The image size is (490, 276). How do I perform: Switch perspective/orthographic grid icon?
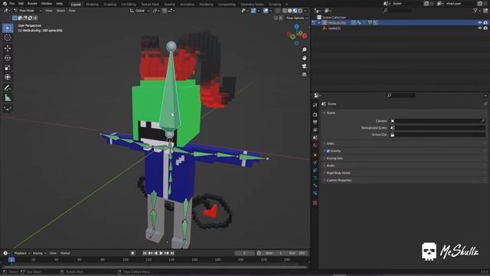[304, 74]
